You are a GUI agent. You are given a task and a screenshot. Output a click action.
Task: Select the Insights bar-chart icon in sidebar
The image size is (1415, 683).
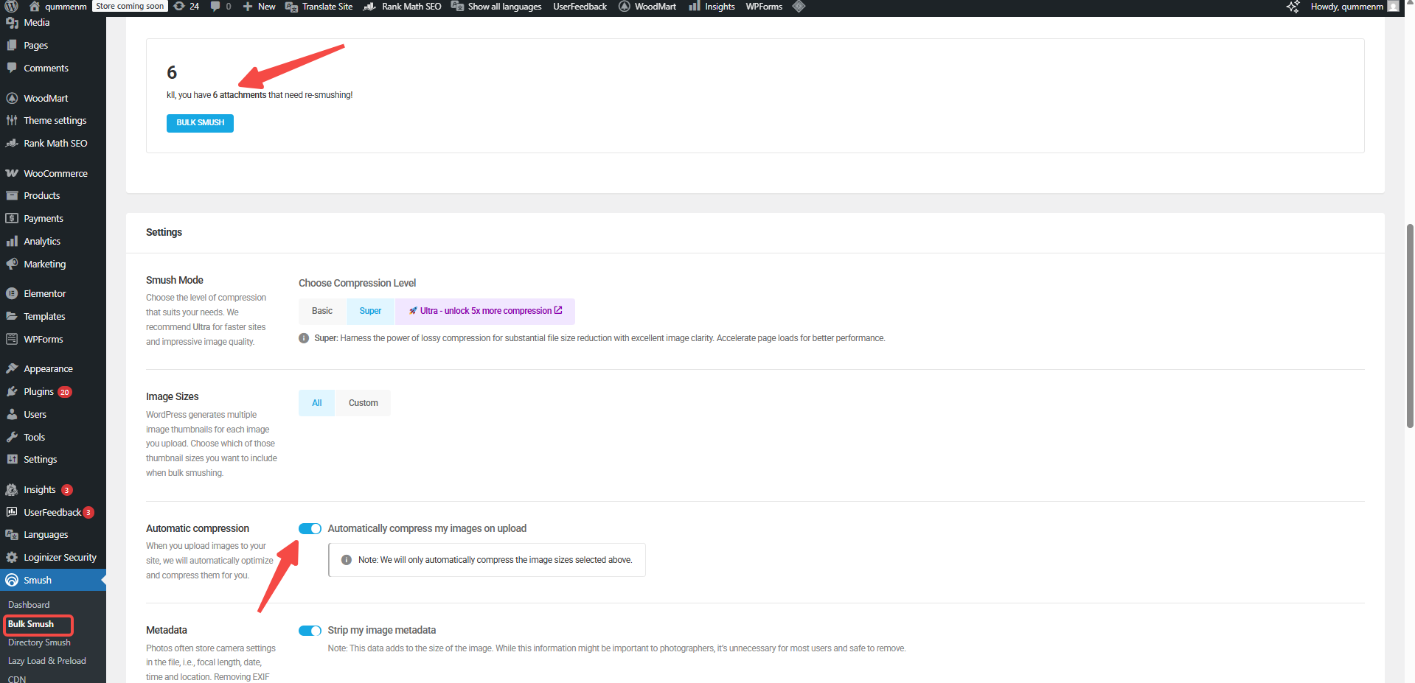[x=13, y=489]
